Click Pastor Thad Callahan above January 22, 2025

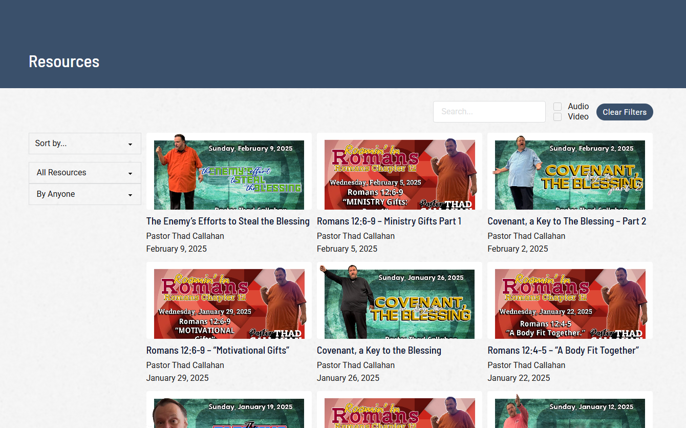point(526,365)
